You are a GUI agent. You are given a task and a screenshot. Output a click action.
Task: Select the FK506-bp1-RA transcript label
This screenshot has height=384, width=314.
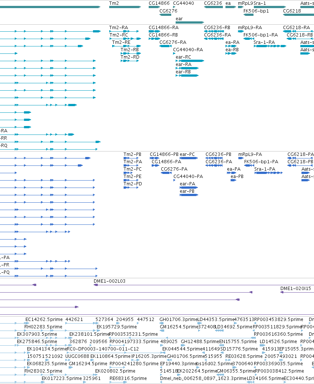260,35
